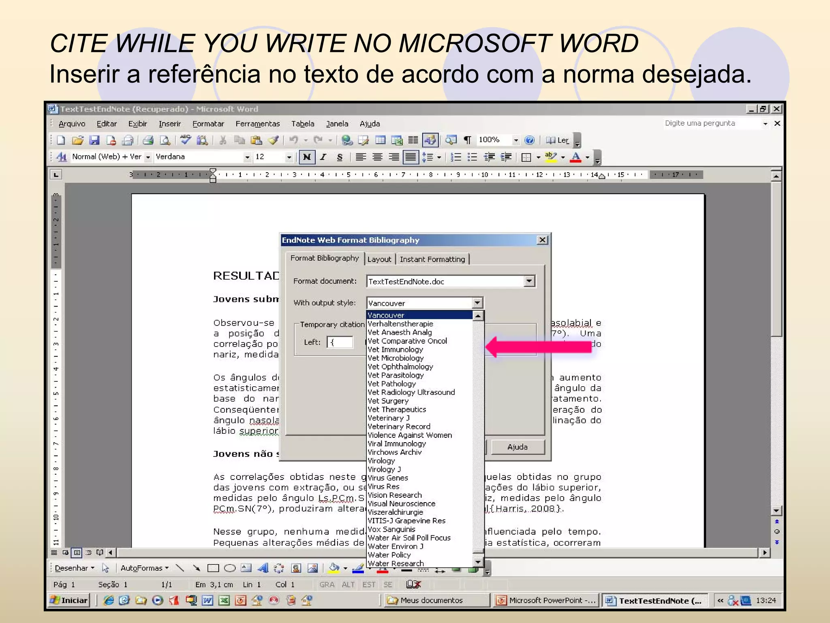Collapse the output style dropdown arrow
The height and width of the screenshot is (623, 830).
click(477, 303)
